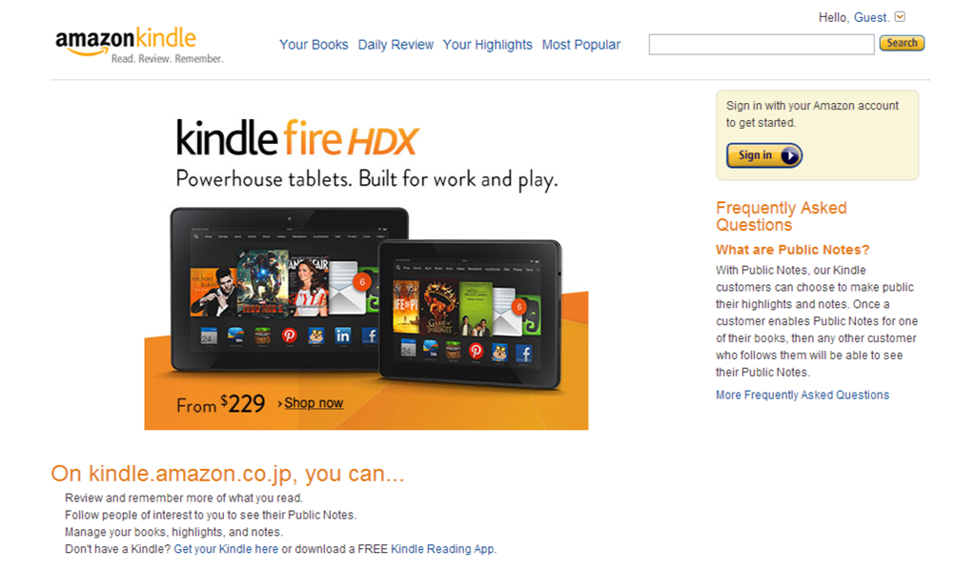This screenshot has width=976, height=570.
Task: Go to Daily Review
Action: click(396, 45)
